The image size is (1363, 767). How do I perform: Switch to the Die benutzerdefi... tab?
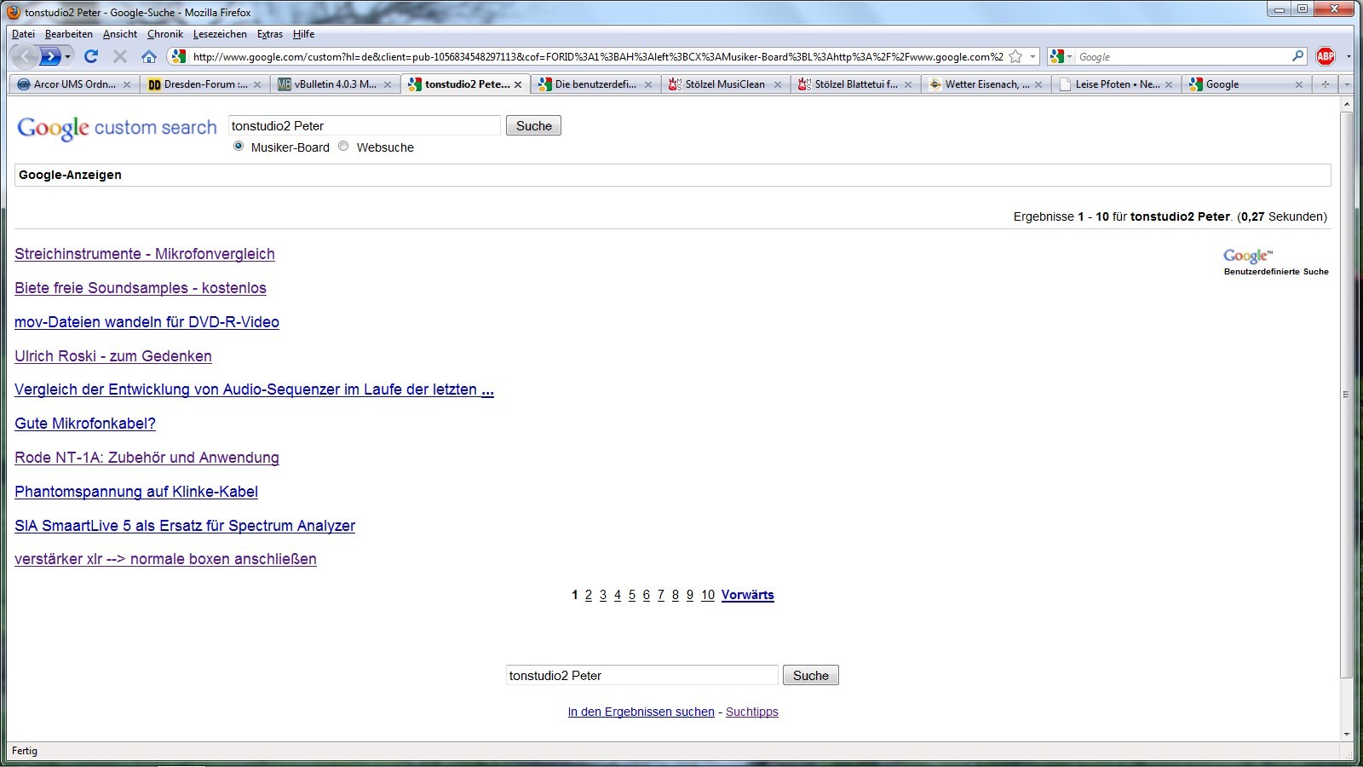point(595,84)
